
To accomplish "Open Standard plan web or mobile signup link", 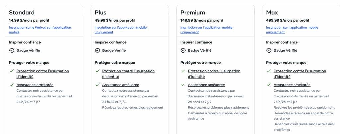I will click(40, 28).
